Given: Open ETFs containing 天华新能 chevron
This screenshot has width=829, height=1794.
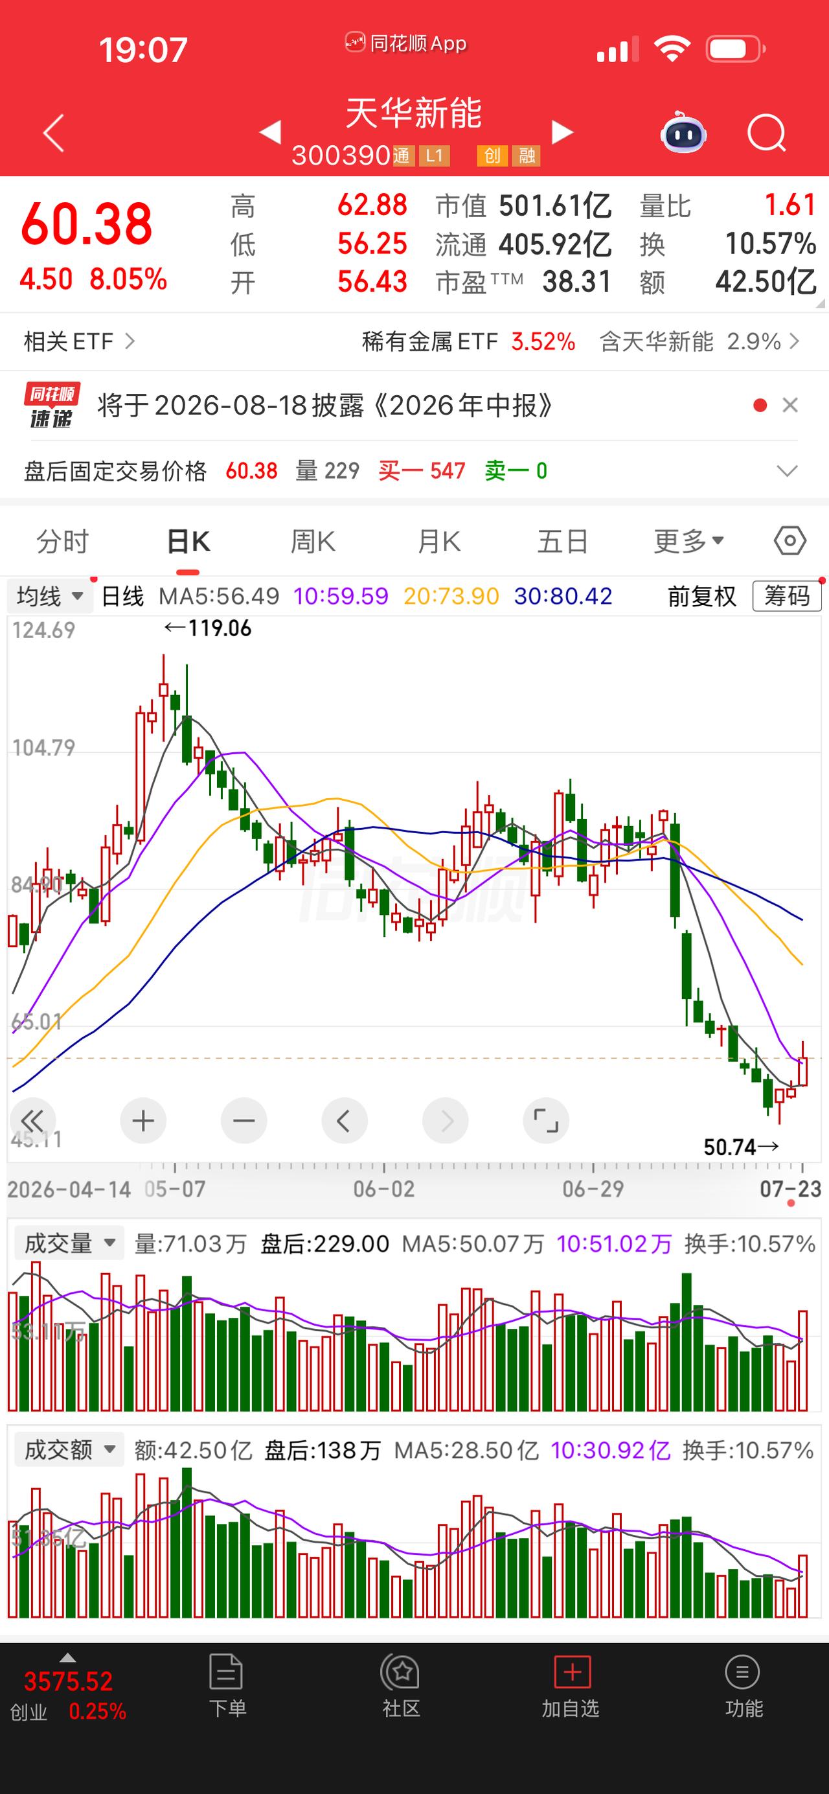Looking at the screenshot, I should tap(794, 341).
